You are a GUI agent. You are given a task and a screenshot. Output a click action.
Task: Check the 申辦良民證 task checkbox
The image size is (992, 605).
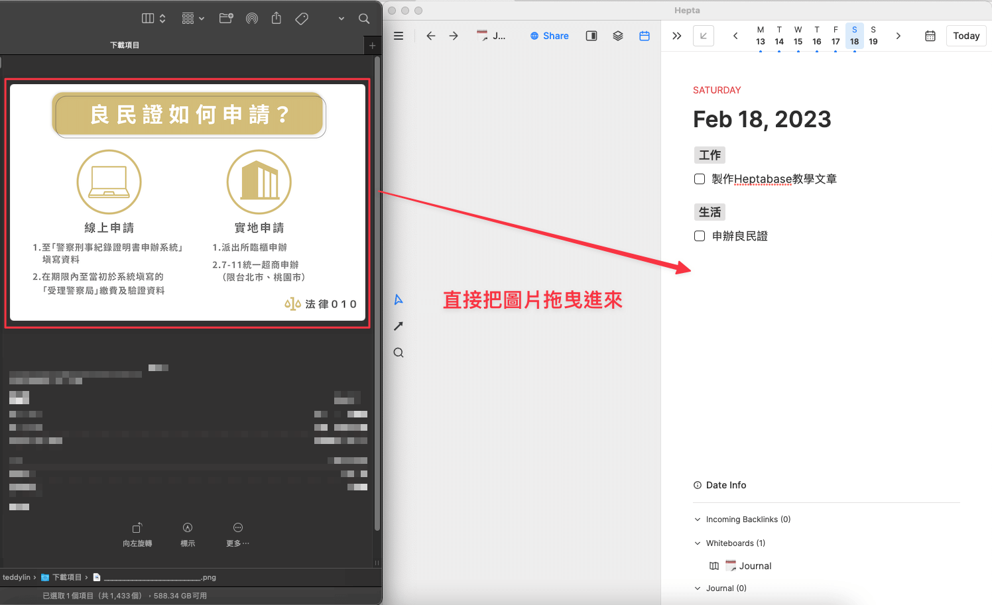(x=700, y=236)
